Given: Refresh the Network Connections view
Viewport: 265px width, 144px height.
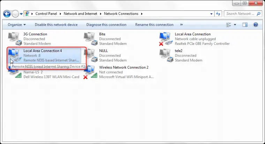Looking at the screenshot, I should (218, 14).
